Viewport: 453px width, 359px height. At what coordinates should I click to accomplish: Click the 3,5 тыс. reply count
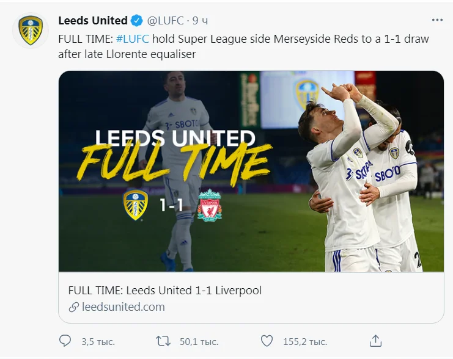tap(98, 341)
